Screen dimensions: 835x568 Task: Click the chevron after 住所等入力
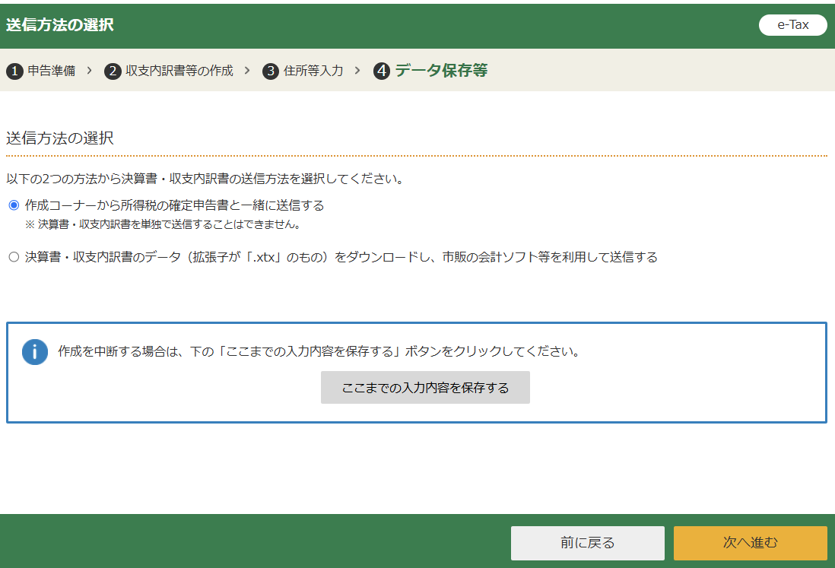click(x=357, y=71)
